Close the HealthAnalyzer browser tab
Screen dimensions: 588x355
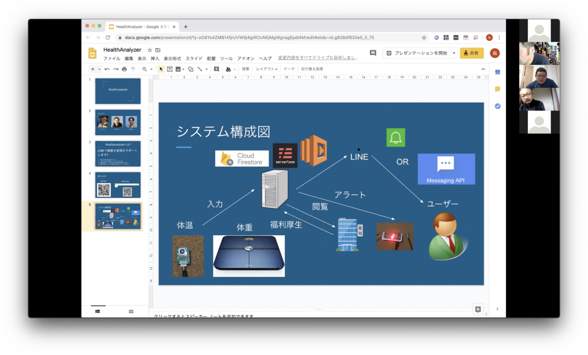(x=174, y=27)
